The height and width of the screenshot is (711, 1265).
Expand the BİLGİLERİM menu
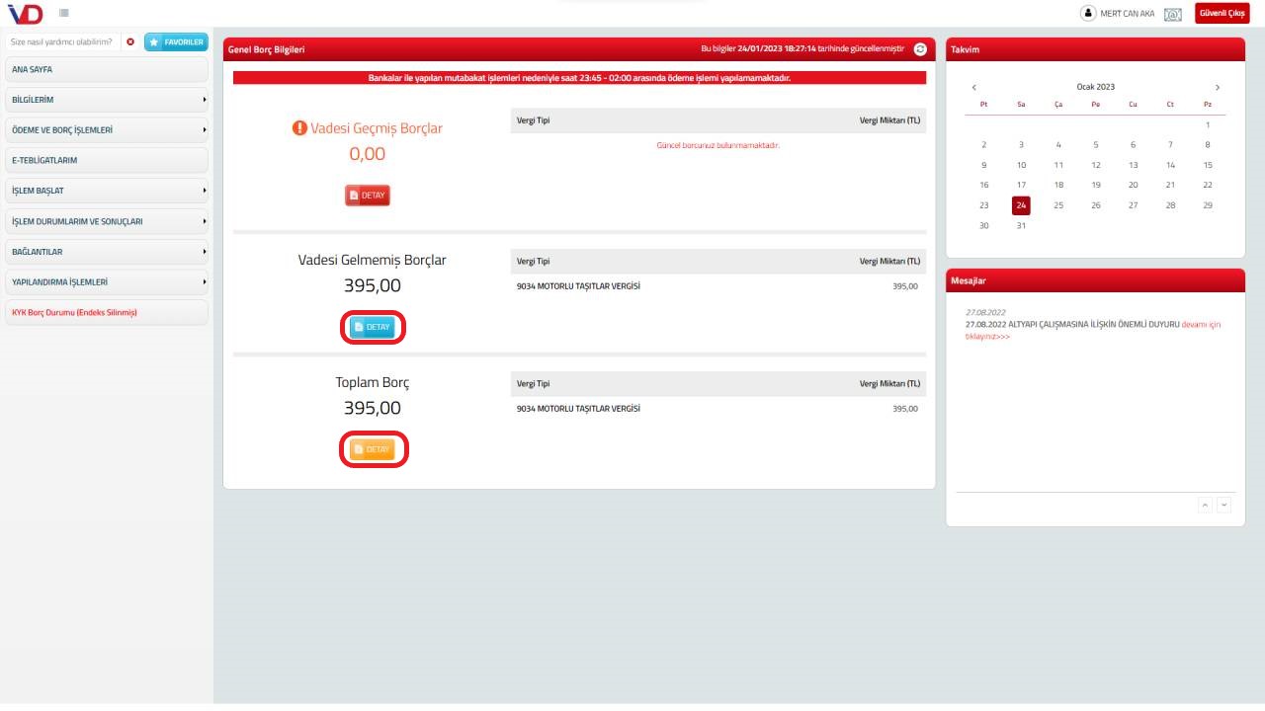(x=107, y=100)
